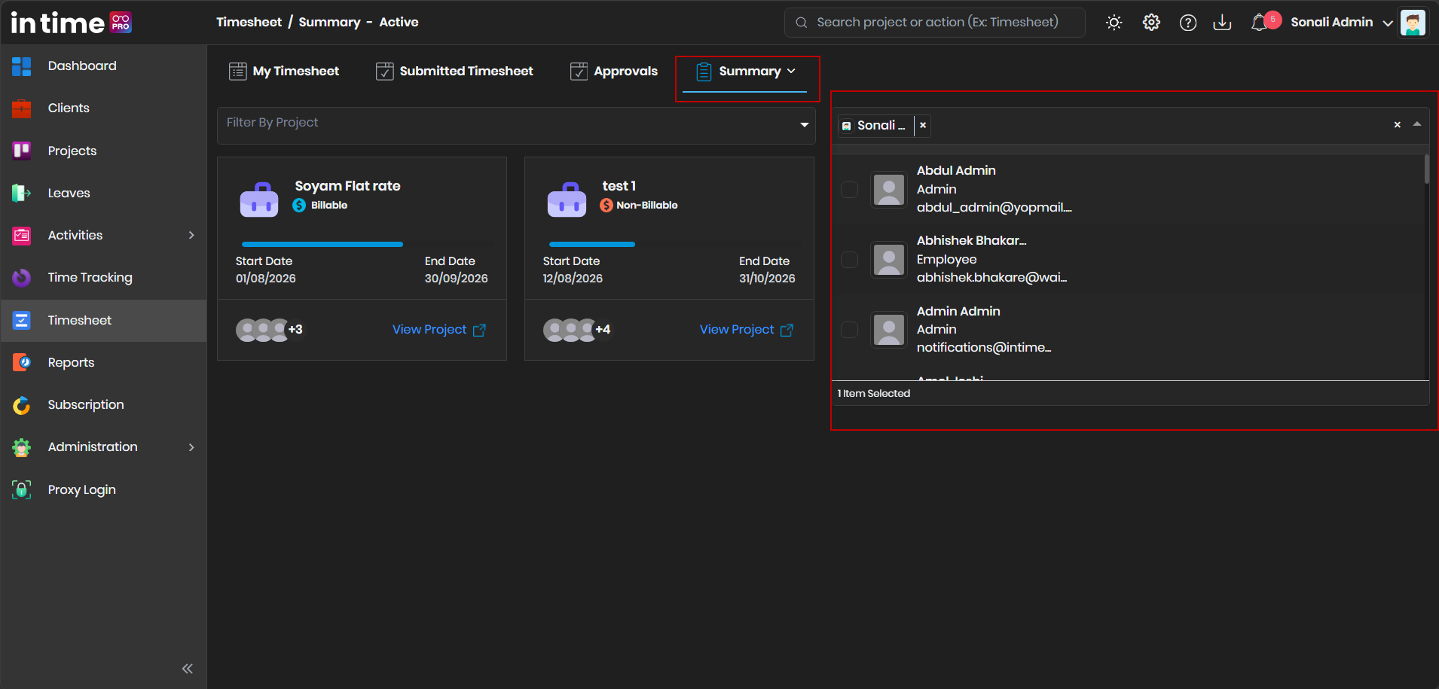
Task: Switch to Submitted Timesheet tab
Action: pos(454,71)
